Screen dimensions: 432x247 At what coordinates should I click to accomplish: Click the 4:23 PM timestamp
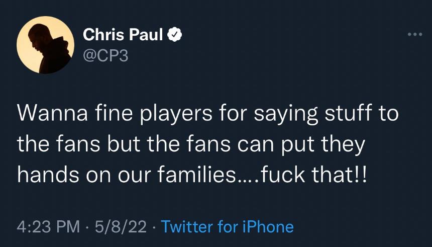click(49, 226)
